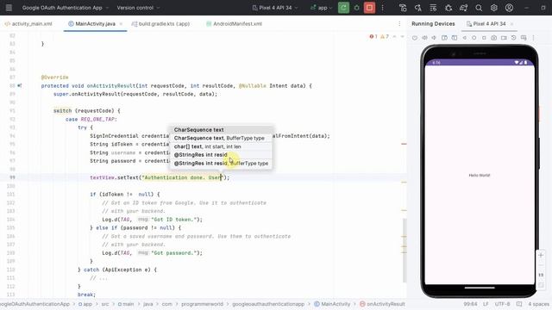Viewport: 552px width, 310px height.
Task: Open editor tabs options three-dot menu
Action: (x=399, y=24)
